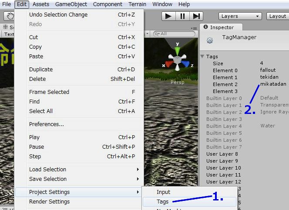Click the User Layer 12 row
Image resolution: width=289 pixels, height=210 pixels.
pos(247,182)
